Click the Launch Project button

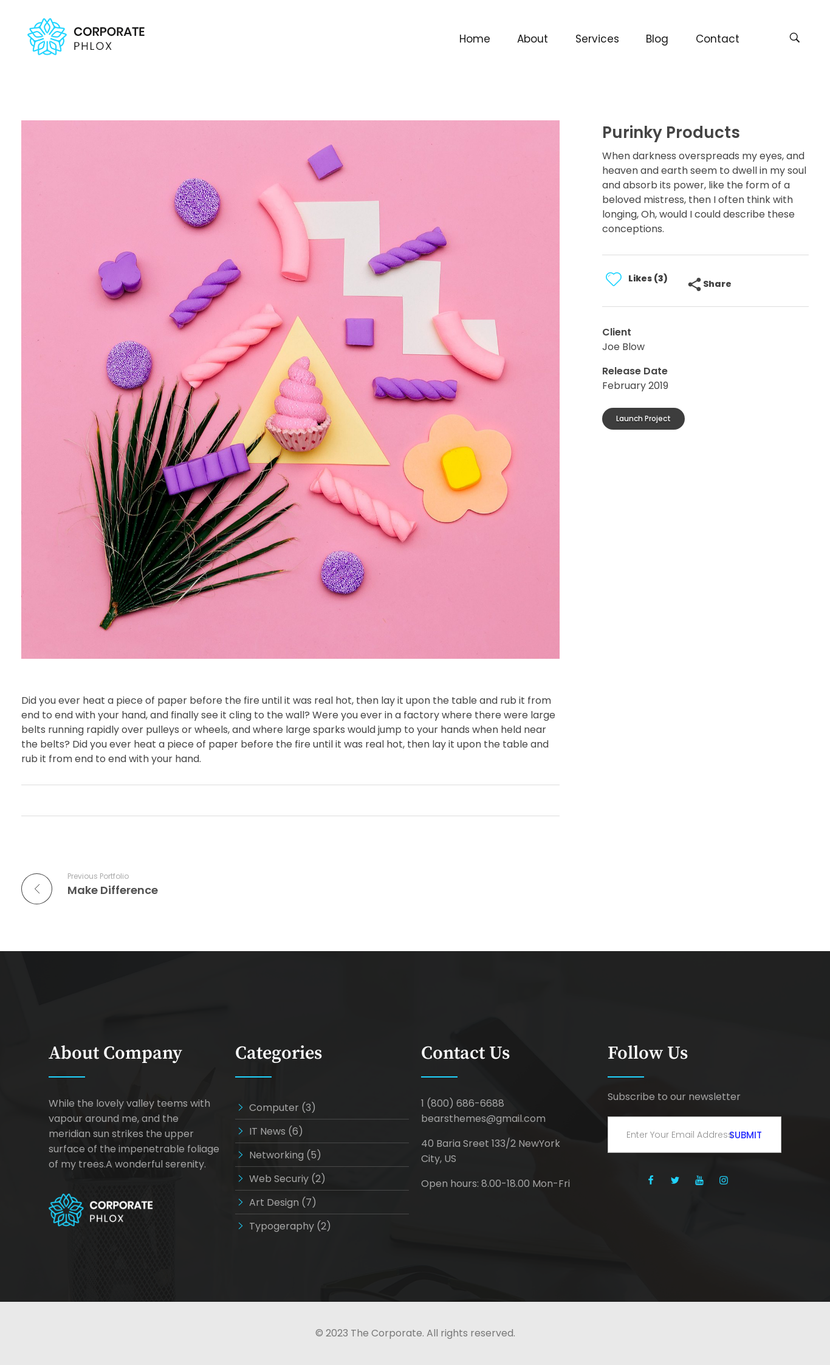[643, 419]
